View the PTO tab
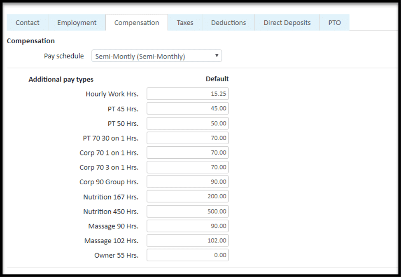Image resolution: width=401 pixels, height=277 pixels. [x=334, y=23]
